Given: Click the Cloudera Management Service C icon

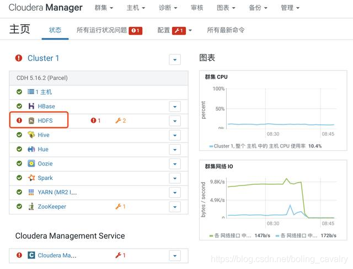Looking at the screenshot, I should click(31, 255).
